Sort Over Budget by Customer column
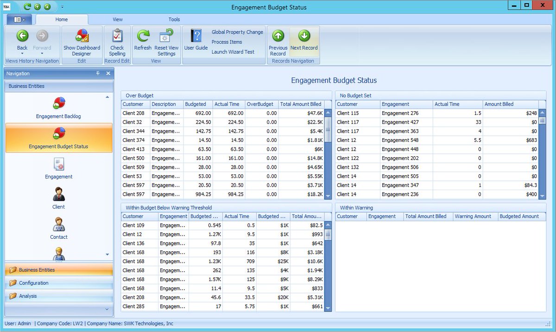 pyautogui.click(x=136, y=104)
